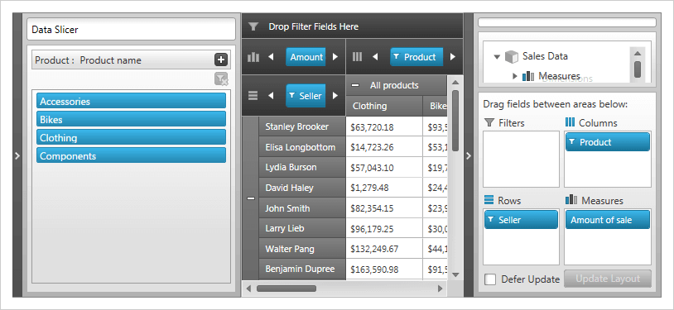Image resolution: width=674 pixels, height=310 pixels.
Task: Click the $132,249.67 cell
Action: (384, 249)
